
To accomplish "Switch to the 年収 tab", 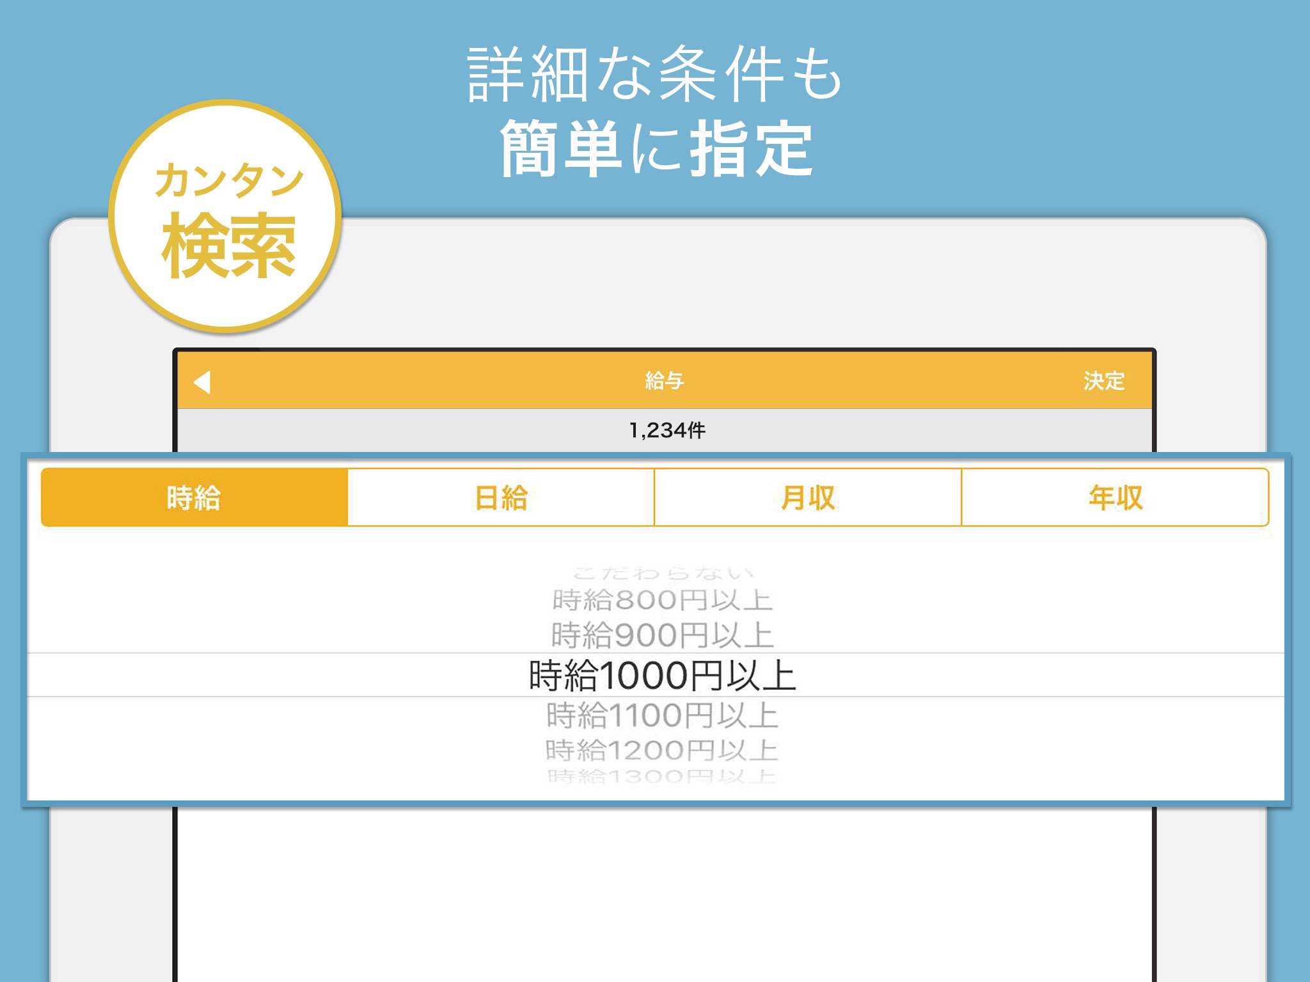I will pos(1115,497).
